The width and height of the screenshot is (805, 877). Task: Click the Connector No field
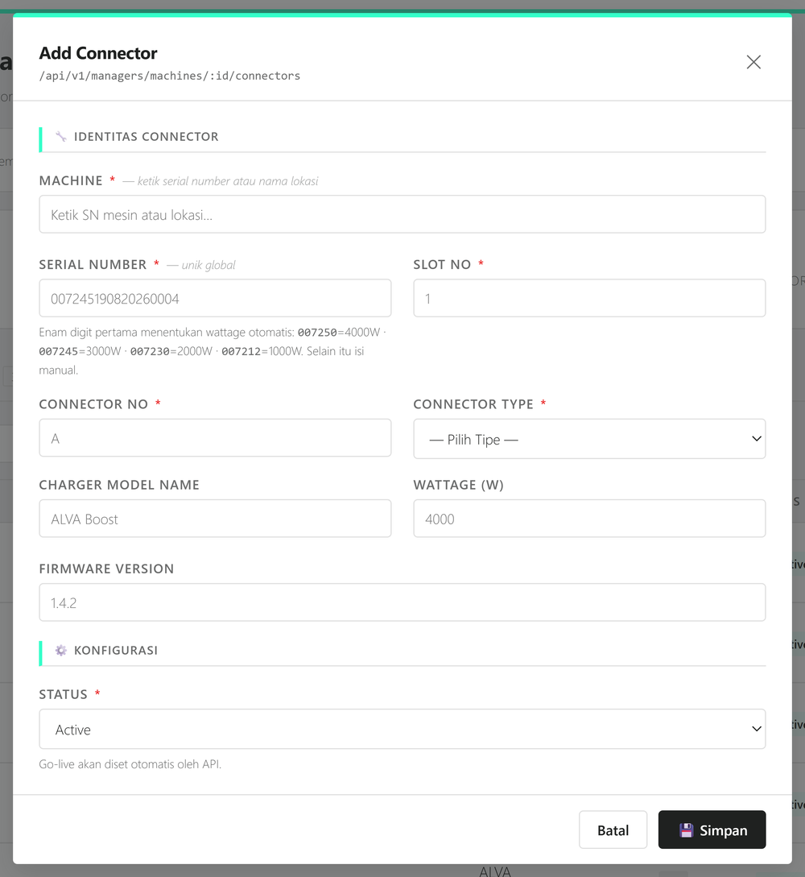pyautogui.click(x=215, y=438)
